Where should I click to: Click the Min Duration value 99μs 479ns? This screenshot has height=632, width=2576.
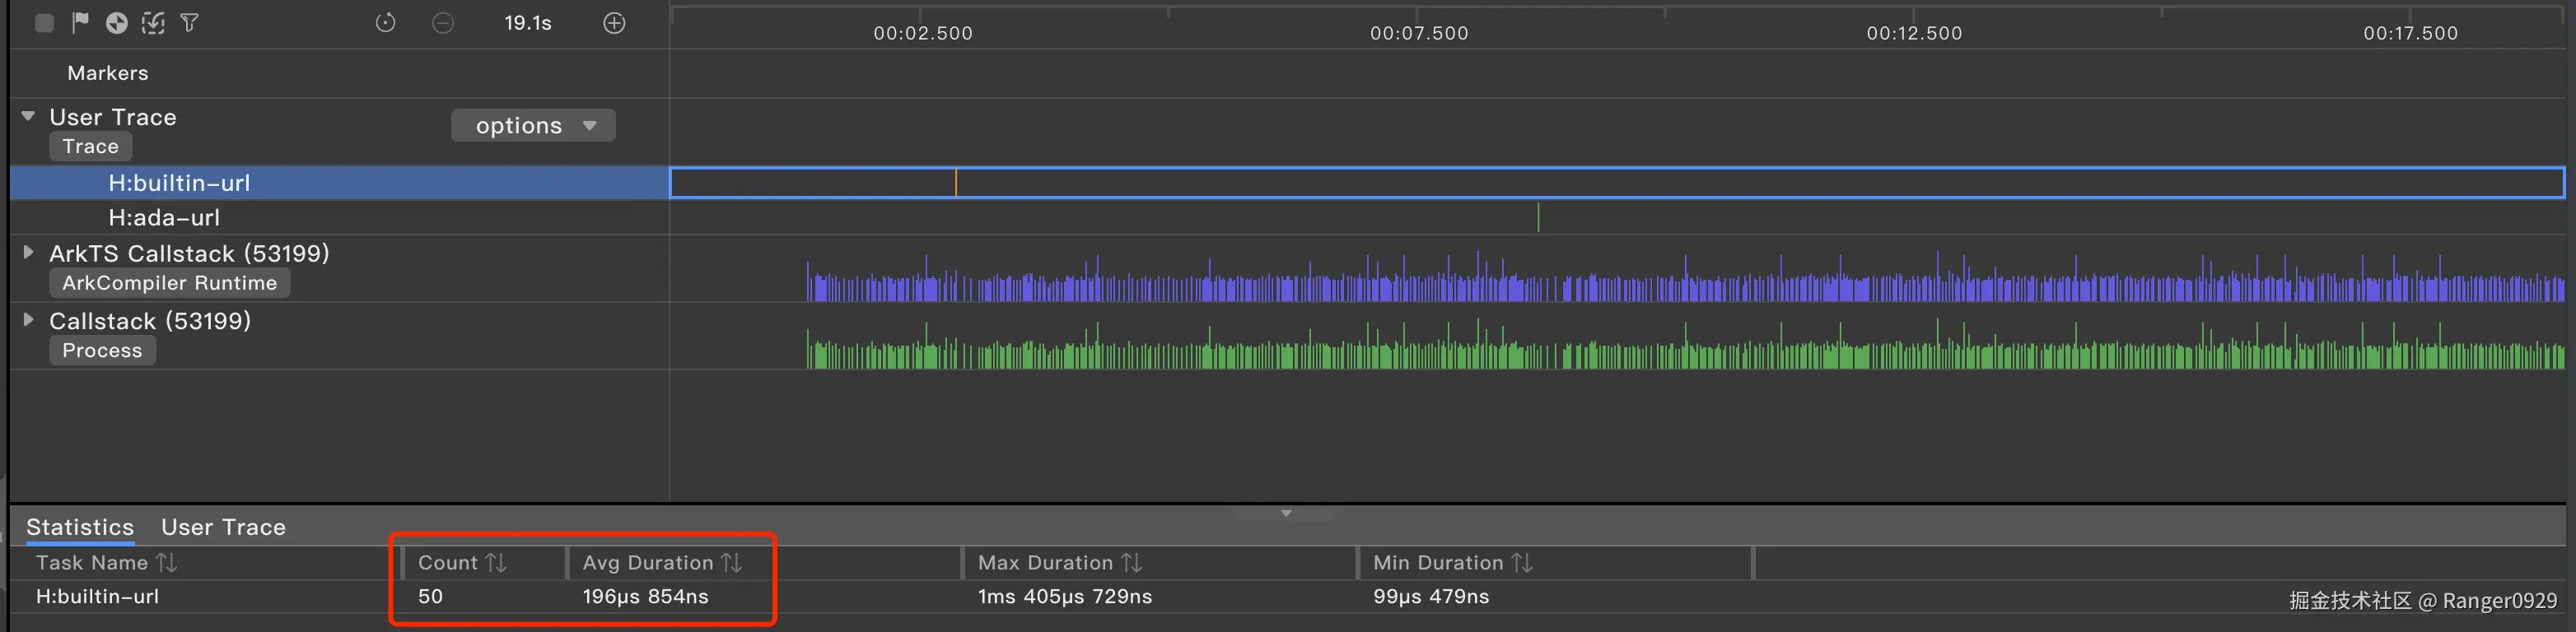click(1431, 597)
